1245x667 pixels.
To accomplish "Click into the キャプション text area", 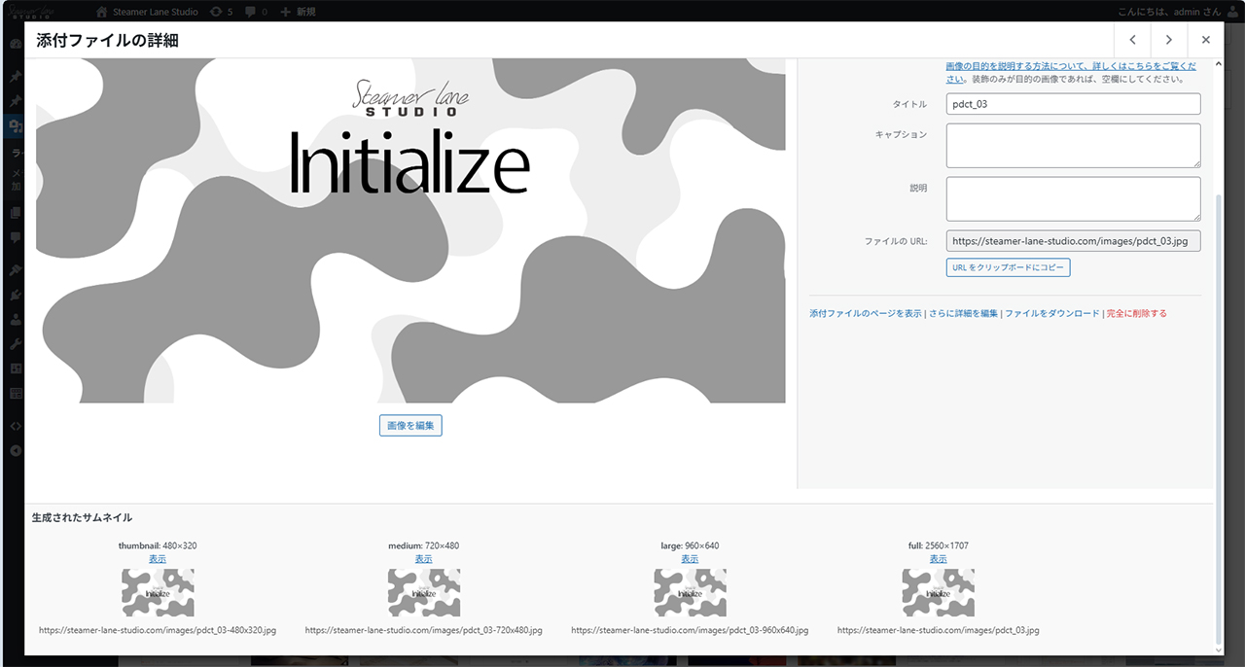I will point(1073,146).
